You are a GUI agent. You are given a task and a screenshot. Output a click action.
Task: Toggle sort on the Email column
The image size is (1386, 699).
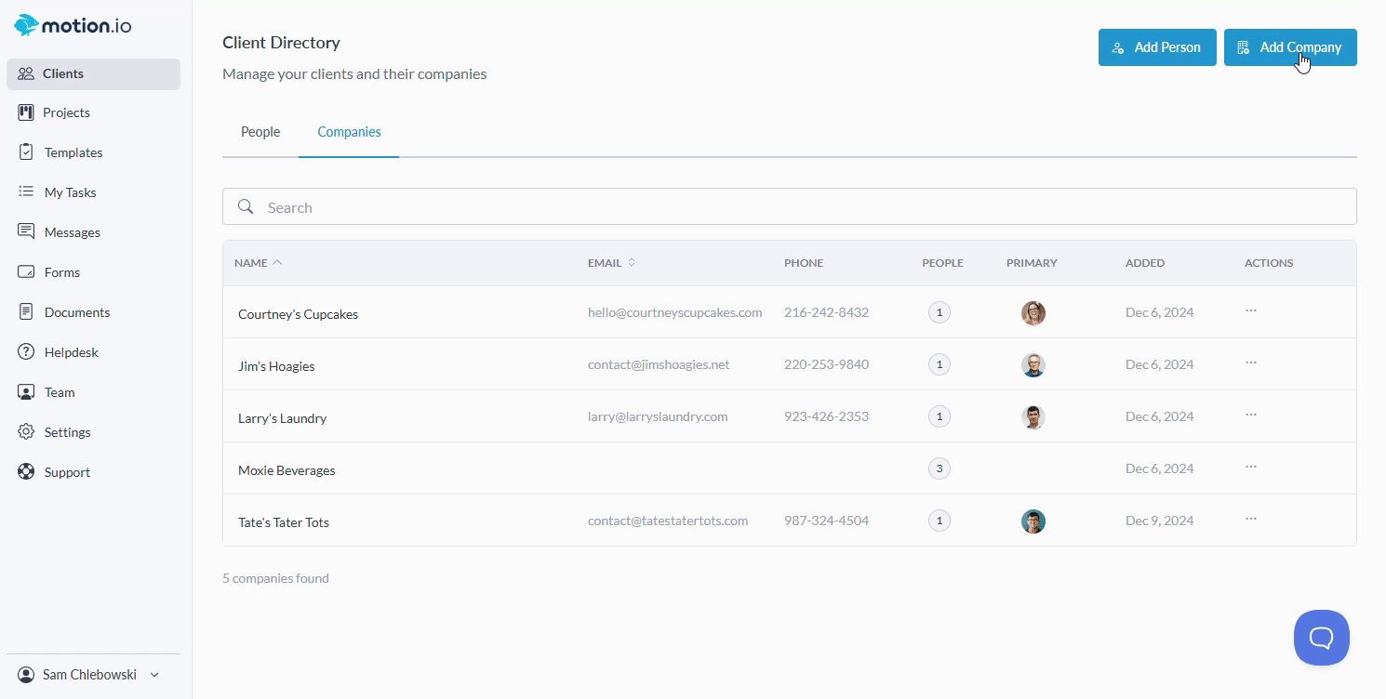(632, 263)
